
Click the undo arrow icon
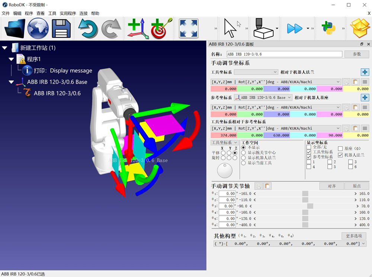[88, 29]
